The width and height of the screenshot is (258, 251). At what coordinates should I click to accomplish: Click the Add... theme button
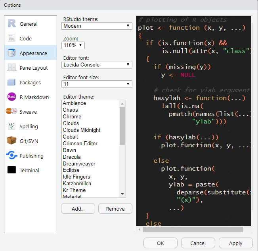(x=78, y=209)
